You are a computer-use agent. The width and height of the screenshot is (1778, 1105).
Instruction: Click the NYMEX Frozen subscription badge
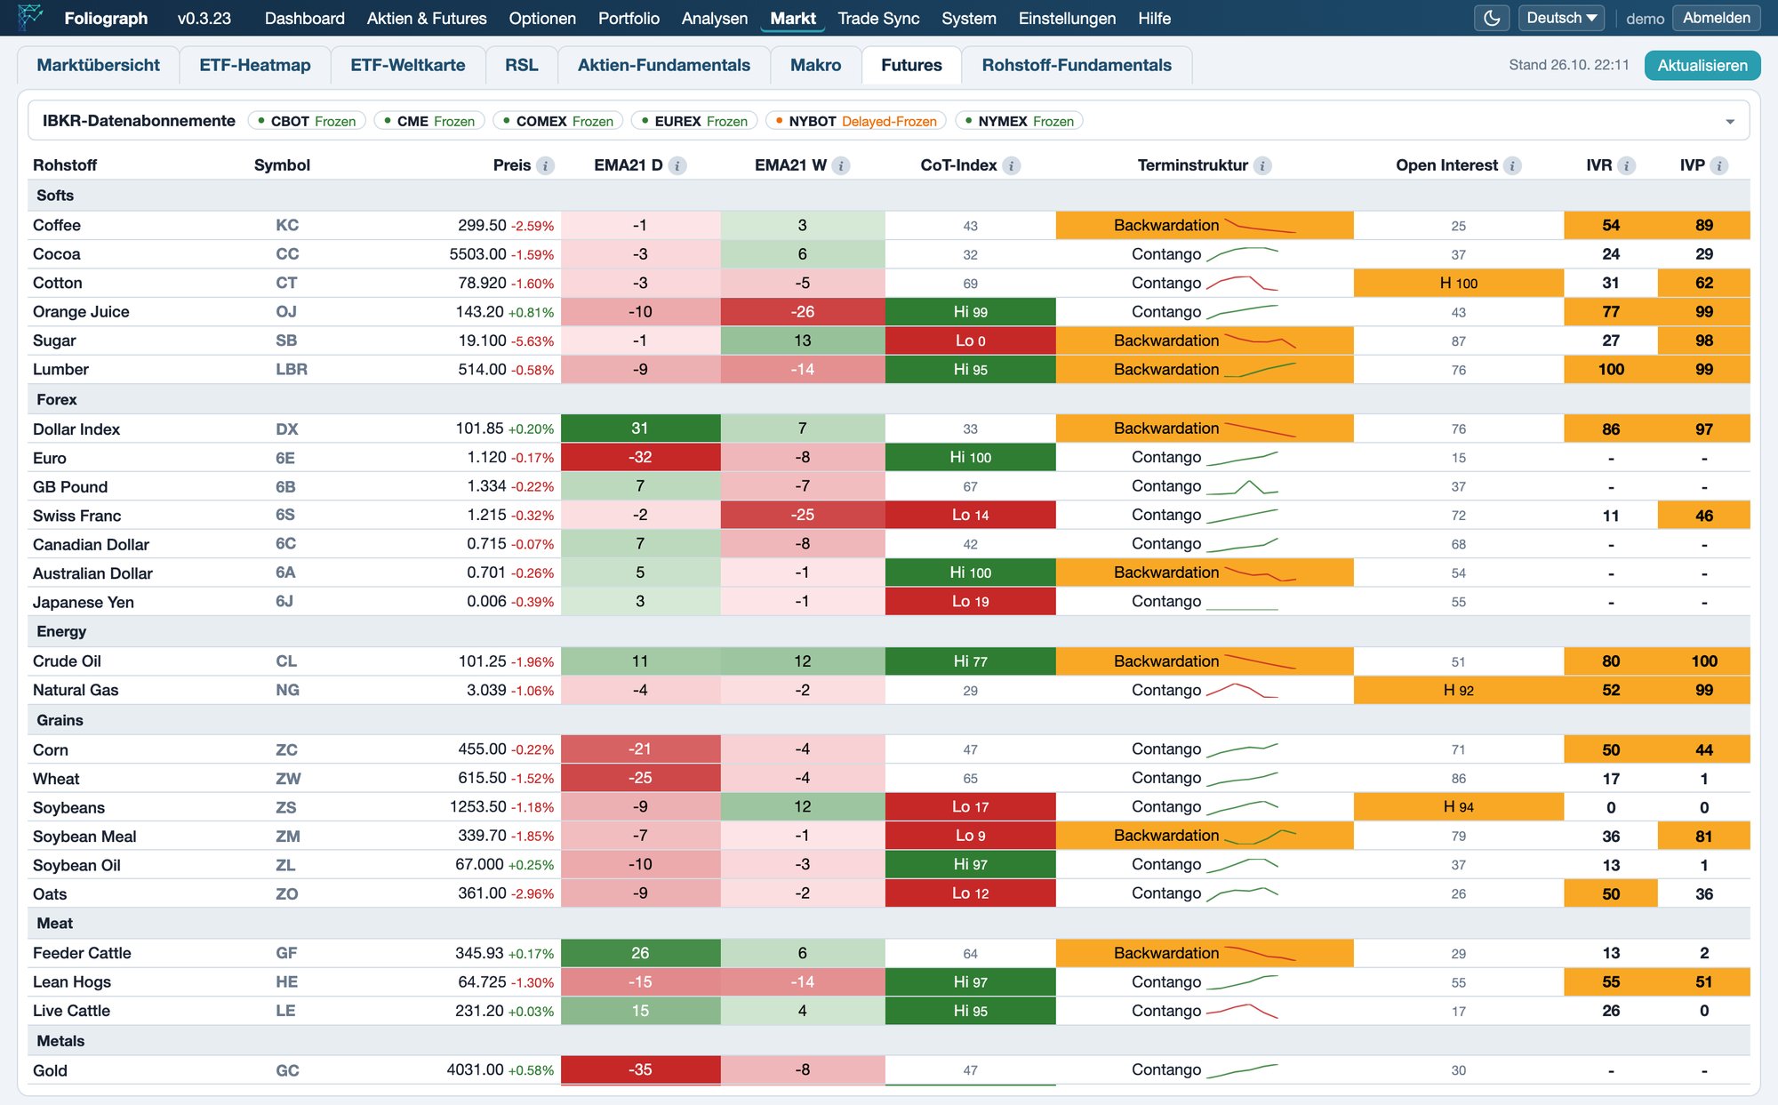[x=1019, y=121]
